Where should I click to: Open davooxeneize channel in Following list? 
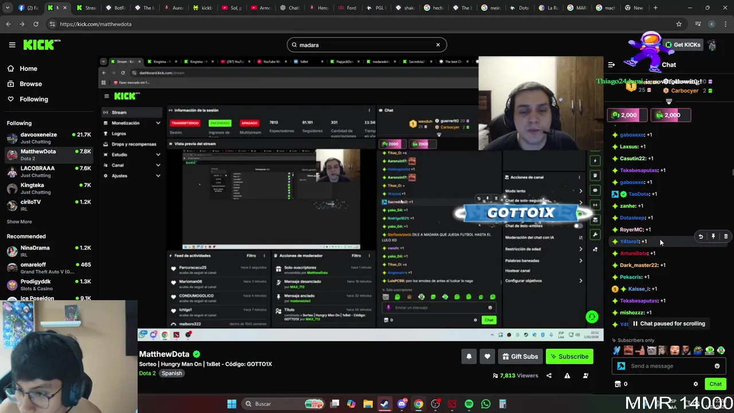coord(49,138)
